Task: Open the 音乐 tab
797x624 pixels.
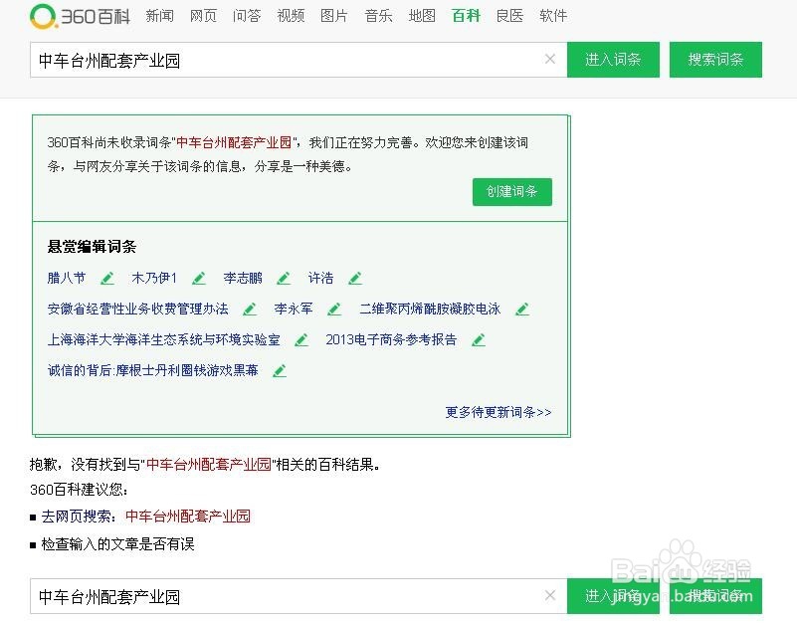Action: (x=378, y=16)
